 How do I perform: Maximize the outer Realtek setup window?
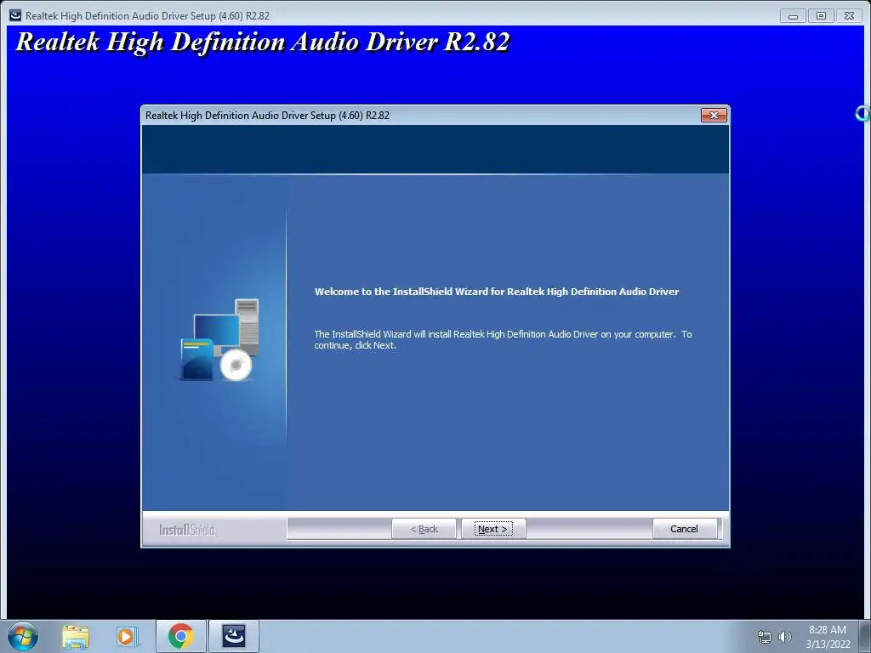pyautogui.click(x=821, y=16)
